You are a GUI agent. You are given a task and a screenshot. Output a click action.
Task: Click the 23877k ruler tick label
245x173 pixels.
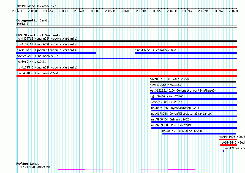[x=234, y=11]
